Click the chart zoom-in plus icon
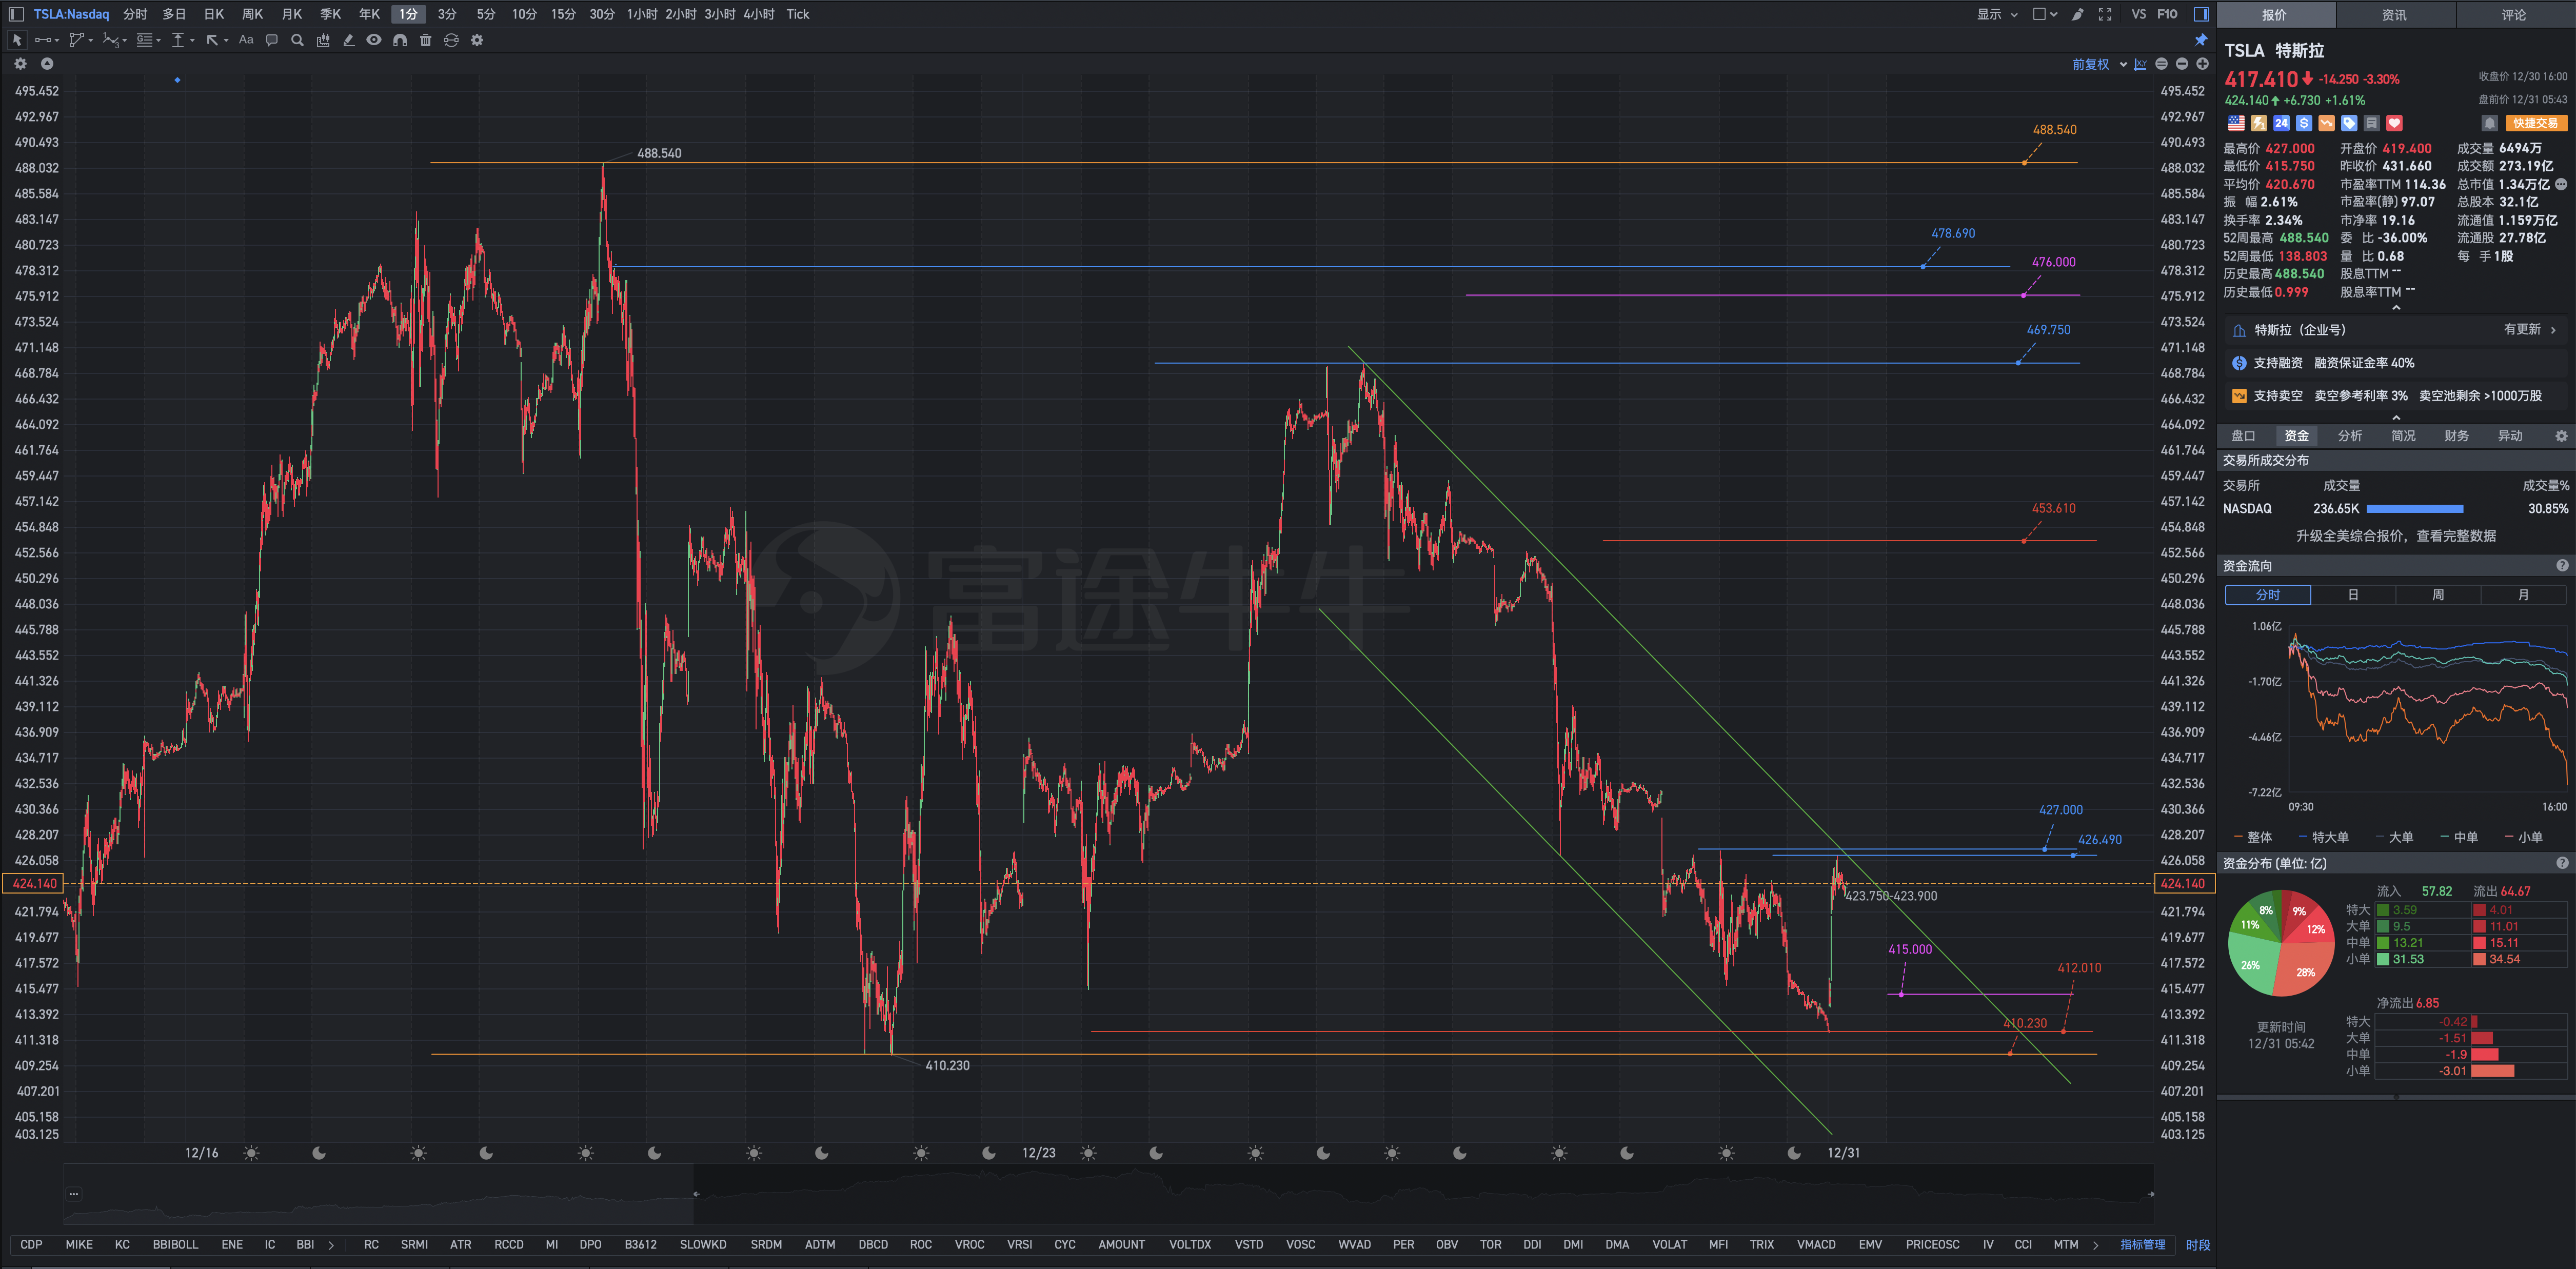2576x1269 pixels. click(x=2202, y=64)
